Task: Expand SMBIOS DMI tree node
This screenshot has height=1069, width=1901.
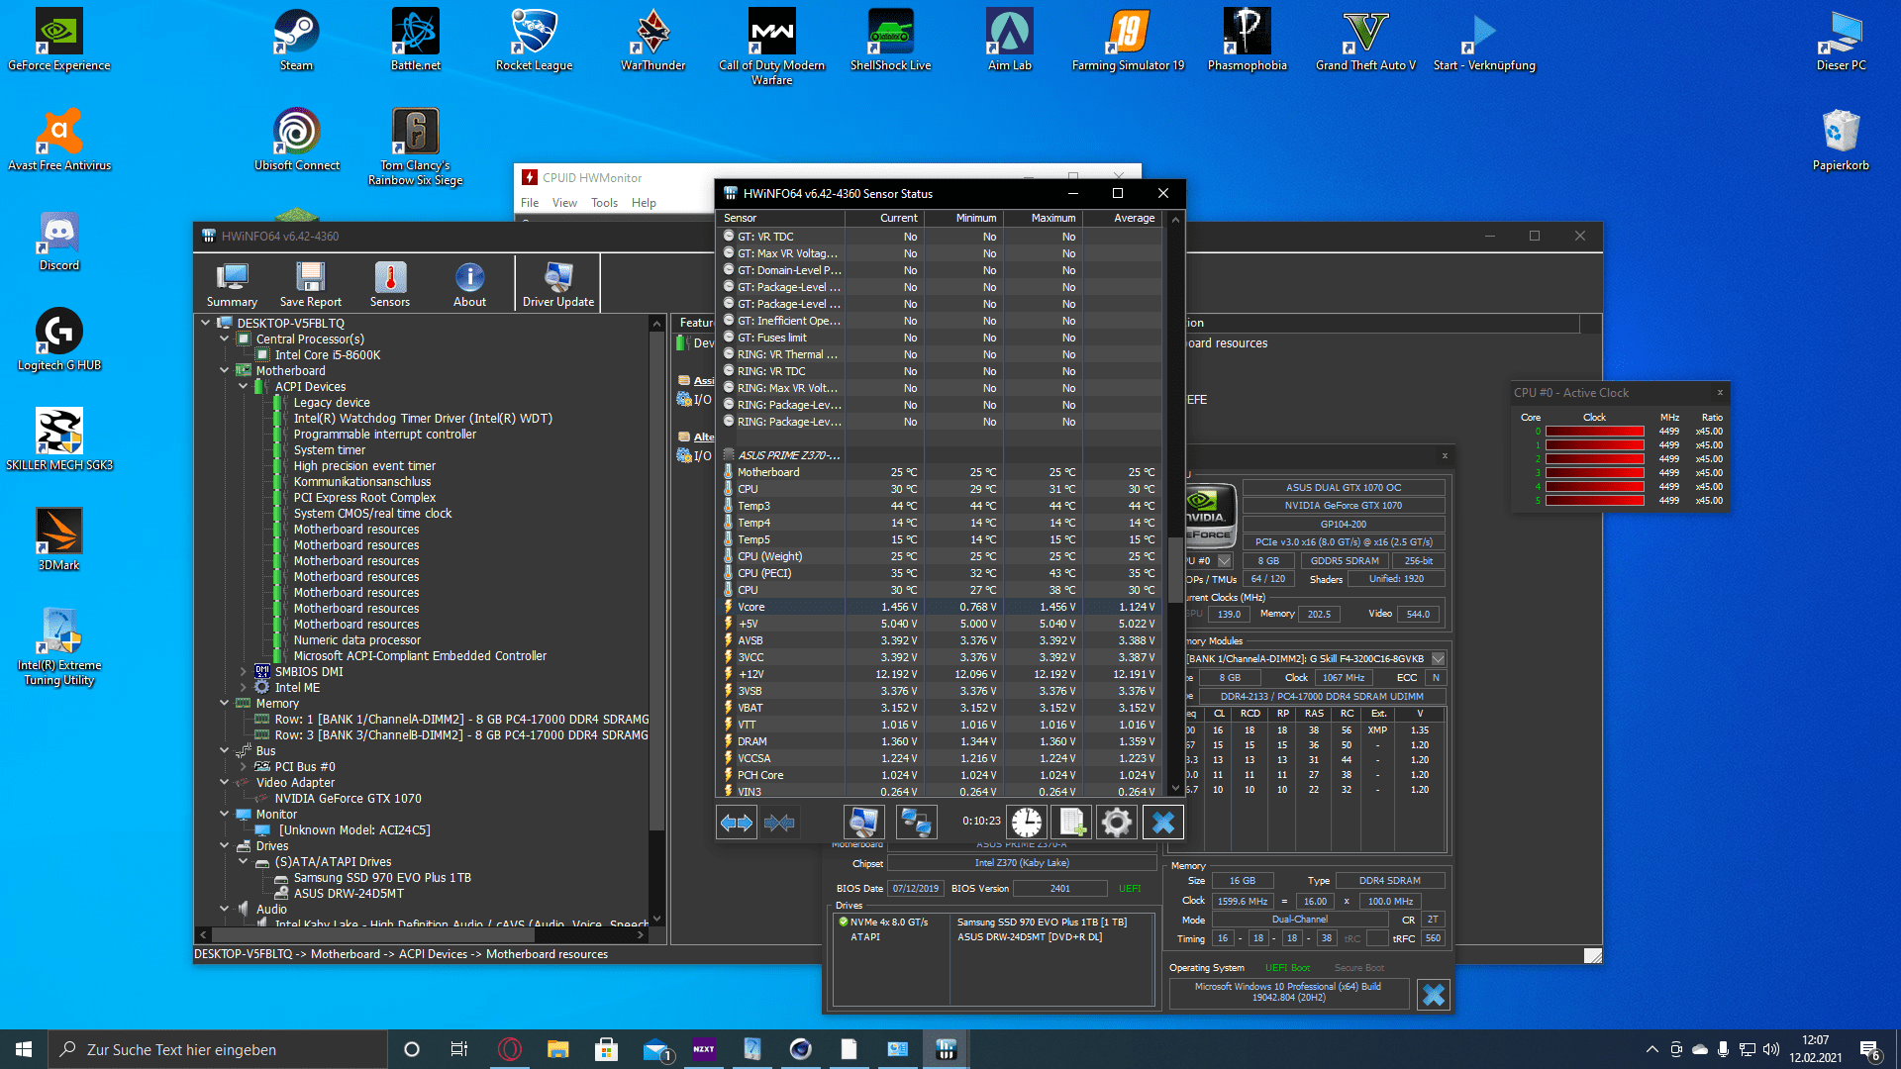Action: [244, 671]
